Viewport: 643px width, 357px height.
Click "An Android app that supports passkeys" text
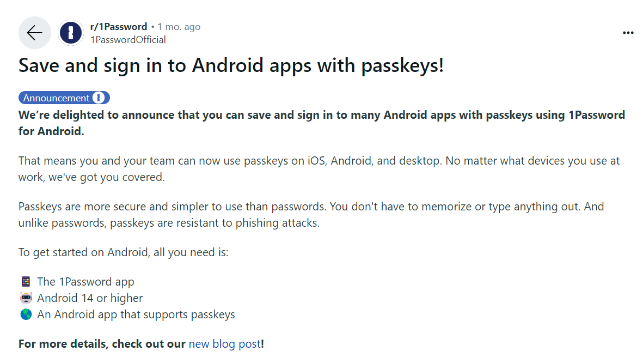point(136,314)
